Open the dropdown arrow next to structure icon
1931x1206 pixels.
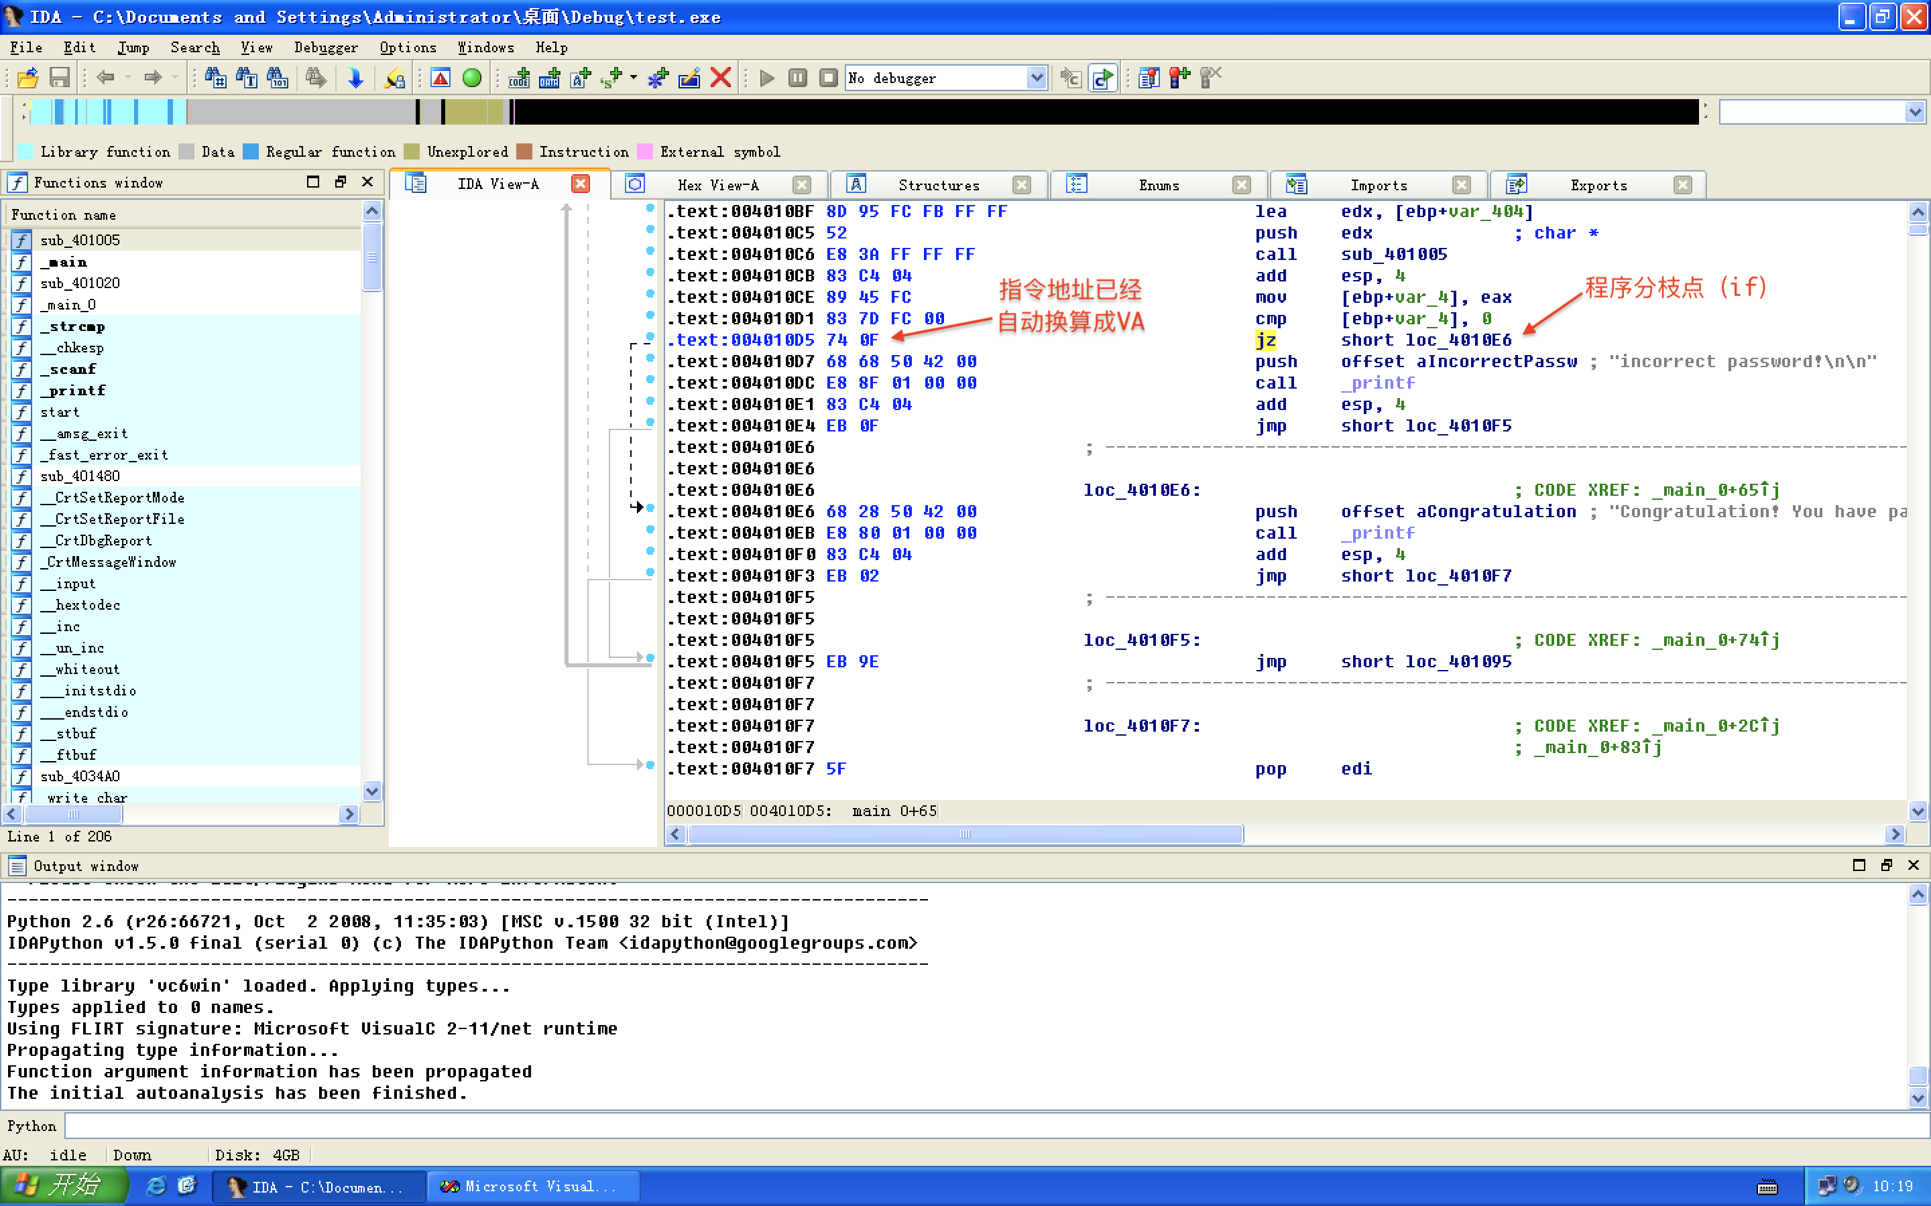[634, 77]
